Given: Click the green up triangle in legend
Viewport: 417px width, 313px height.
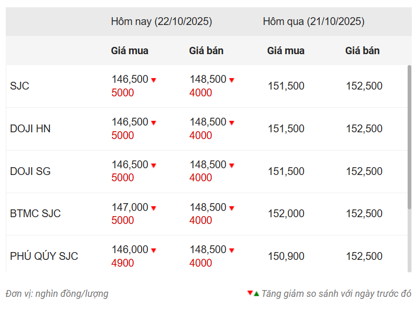Looking at the screenshot, I should (x=257, y=294).
